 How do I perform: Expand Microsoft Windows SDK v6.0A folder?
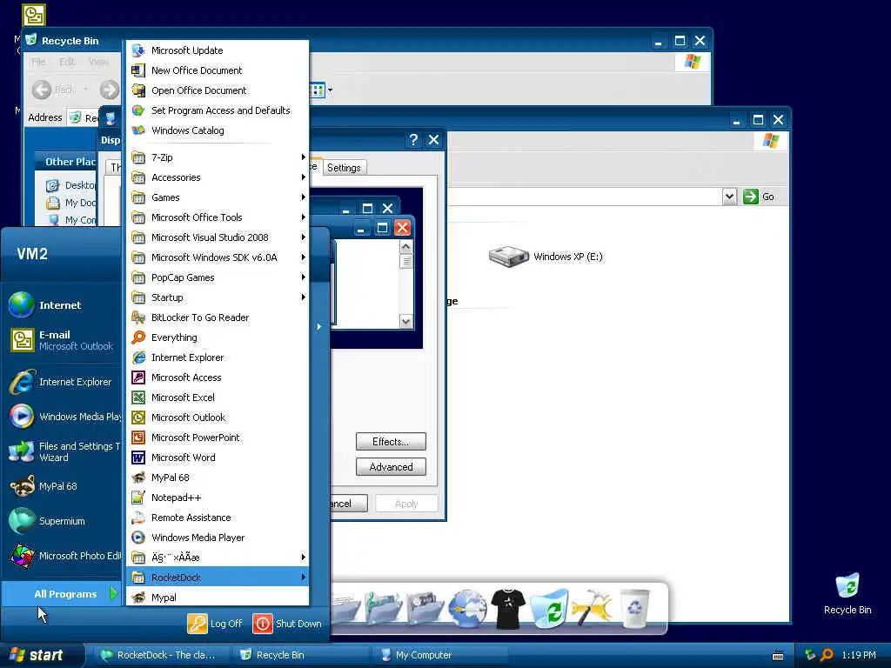217,257
